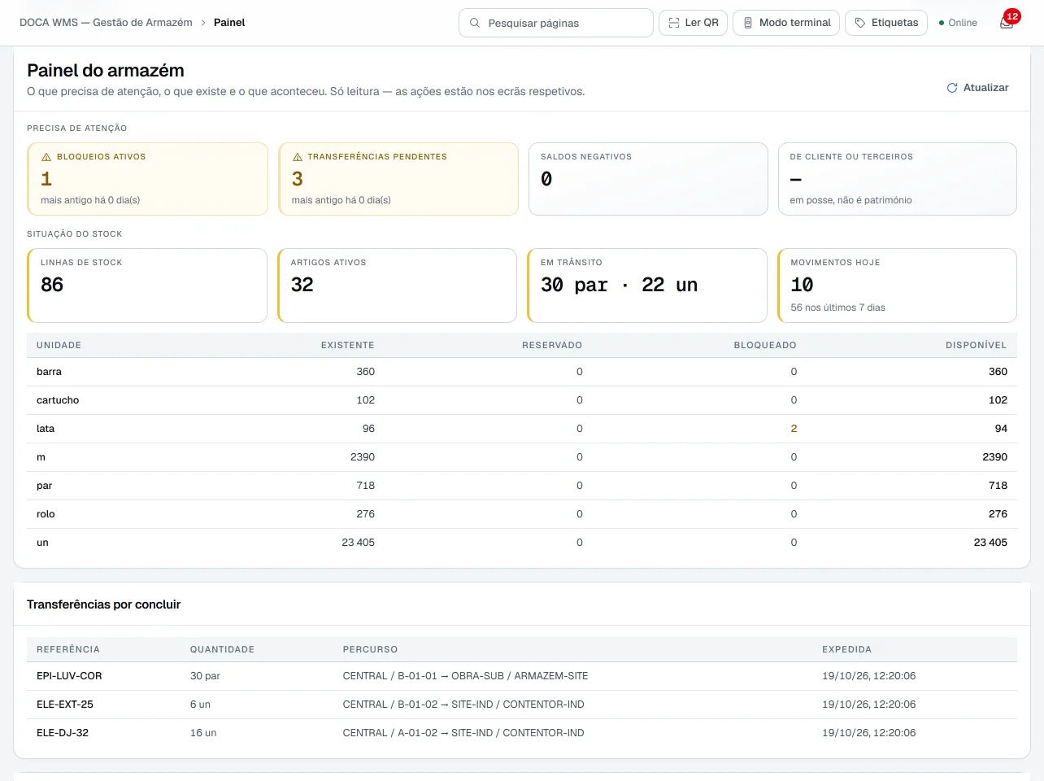
Task: Open the Em Trânsito card
Action: (x=647, y=286)
